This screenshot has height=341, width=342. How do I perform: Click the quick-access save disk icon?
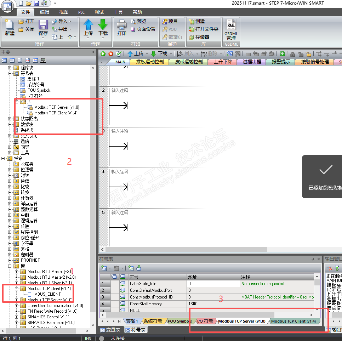pyautogui.click(x=36, y=3)
